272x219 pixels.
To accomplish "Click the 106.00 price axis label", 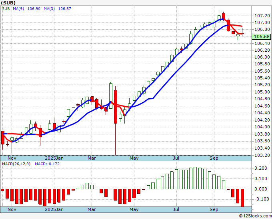I will pyautogui.click(x=262, y=57).
